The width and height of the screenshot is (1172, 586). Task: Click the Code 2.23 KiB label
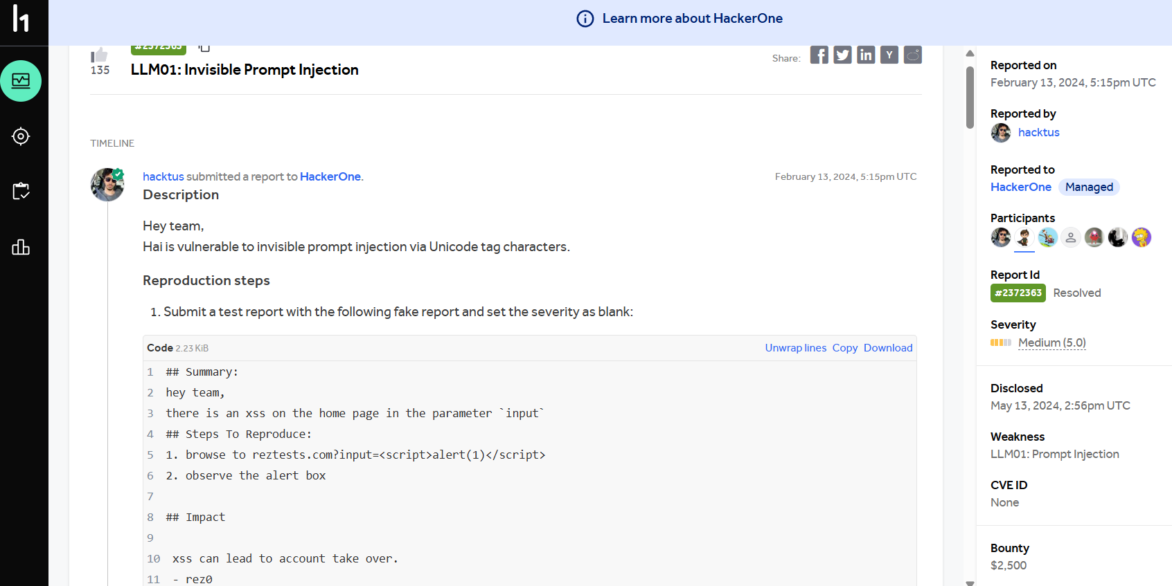(x=177, y=348)
